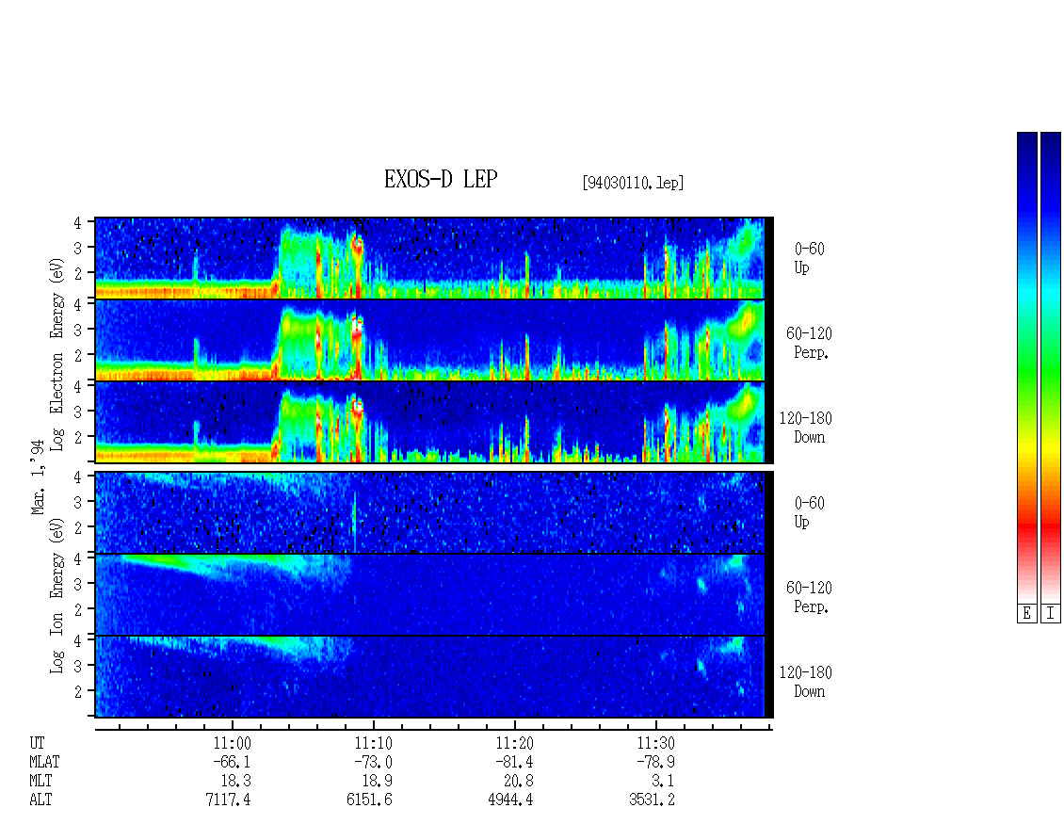Click MLAT value -66.1
The width and height of the screenshot is (1064, 824).
pos(232,762)
